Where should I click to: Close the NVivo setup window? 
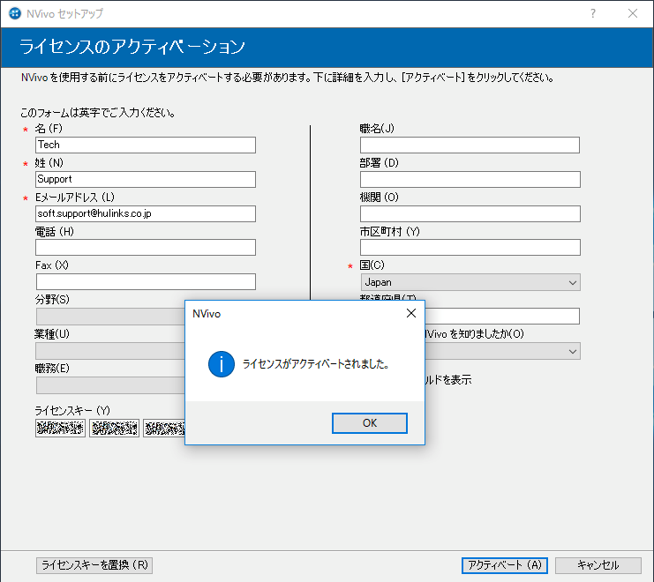point(632,13)
